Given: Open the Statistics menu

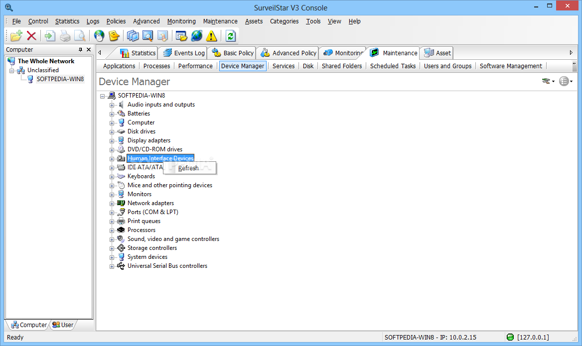Looking at the screenshot, I should click(x=67, y=21).
